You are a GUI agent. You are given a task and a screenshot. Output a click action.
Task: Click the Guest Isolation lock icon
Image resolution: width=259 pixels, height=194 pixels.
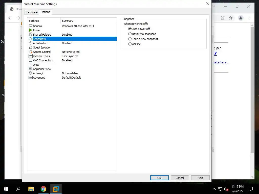31,47
